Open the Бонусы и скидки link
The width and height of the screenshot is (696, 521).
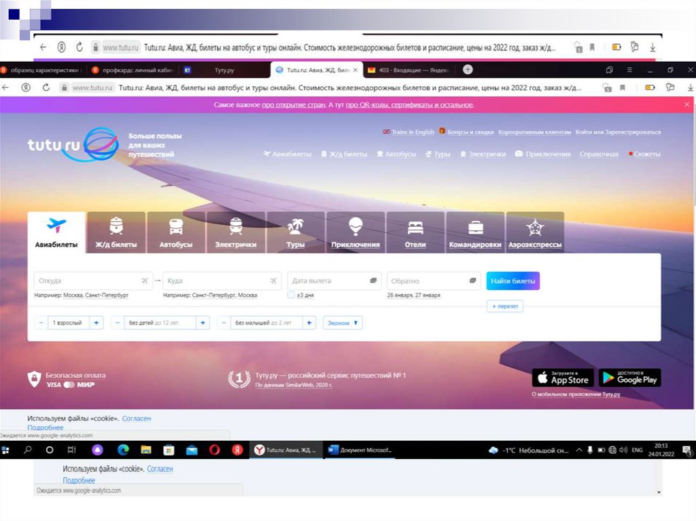pos(466,132)
